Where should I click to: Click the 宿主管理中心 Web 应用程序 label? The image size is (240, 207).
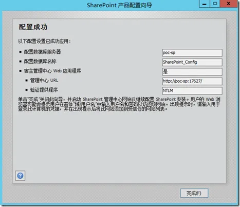pos(52,71)
